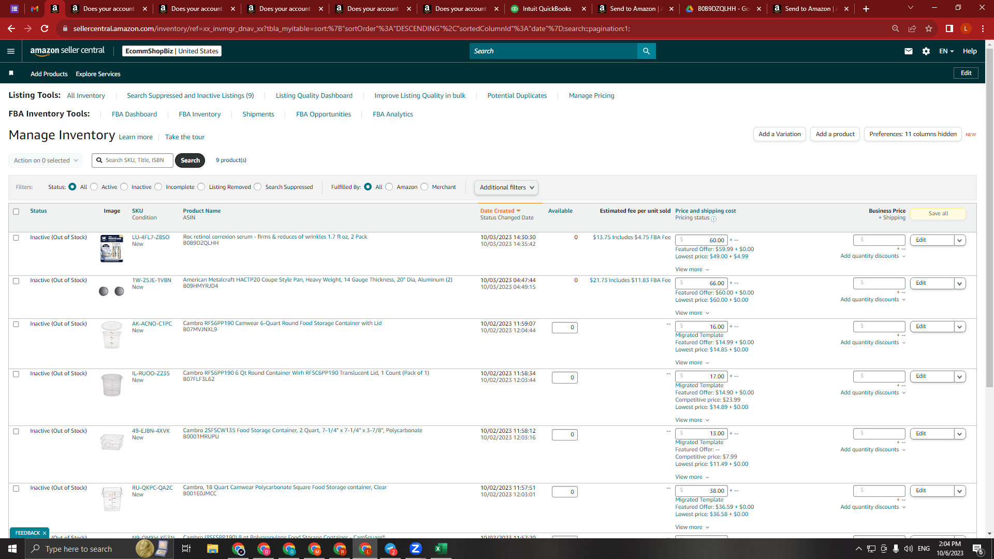Open the Roc retinol product thumbnail
994x559 pixels.
[112, 248]
